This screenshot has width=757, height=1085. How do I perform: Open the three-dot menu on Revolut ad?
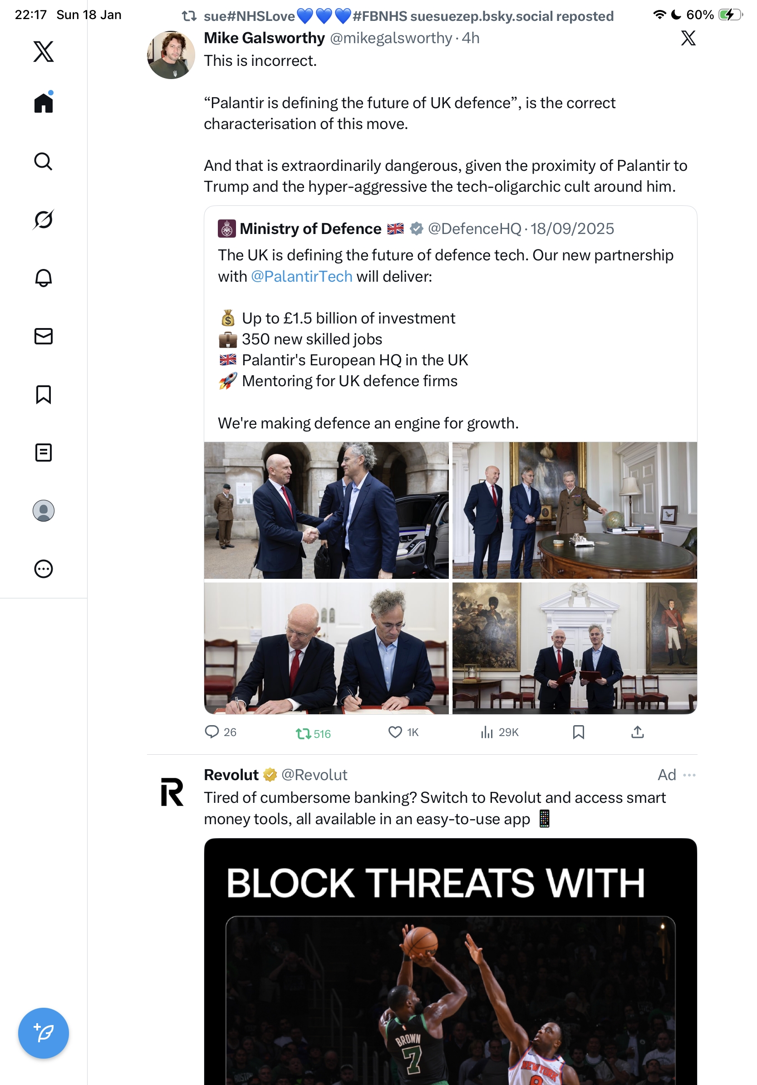(689, 775)
